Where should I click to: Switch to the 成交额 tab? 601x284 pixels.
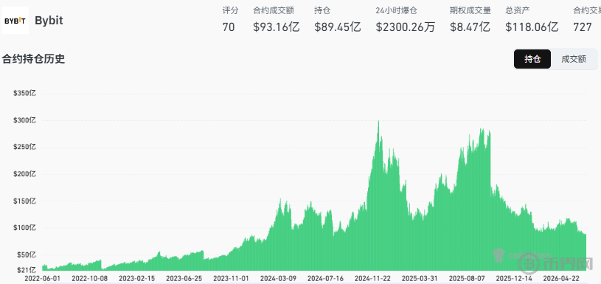pos(574,59)
